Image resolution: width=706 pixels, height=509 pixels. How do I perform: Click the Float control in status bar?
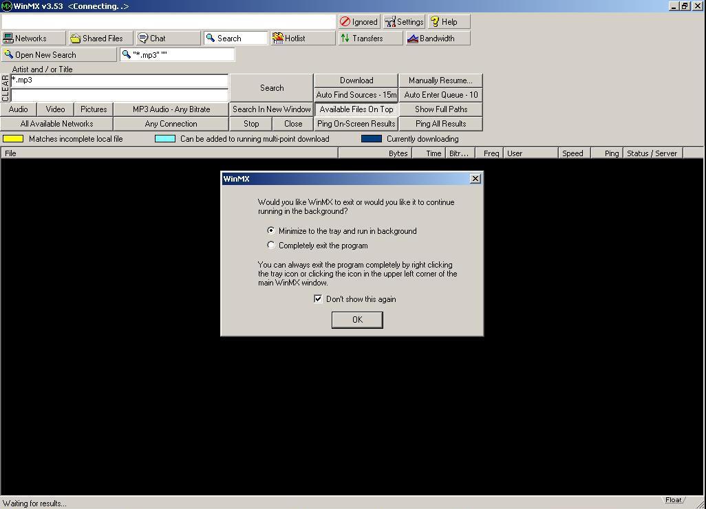[674, 500]
